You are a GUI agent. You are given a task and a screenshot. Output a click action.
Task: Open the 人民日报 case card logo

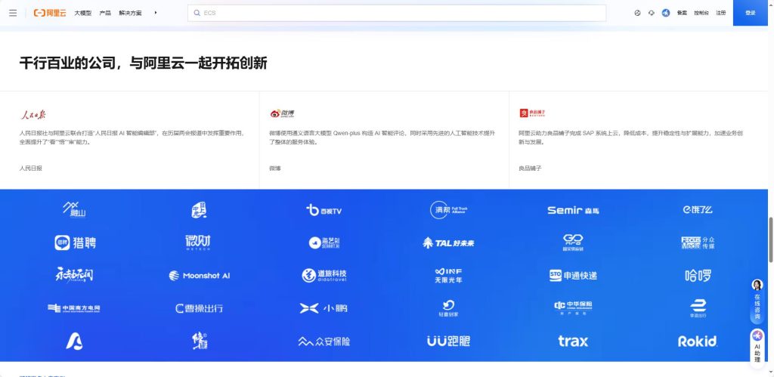(33, 114)
